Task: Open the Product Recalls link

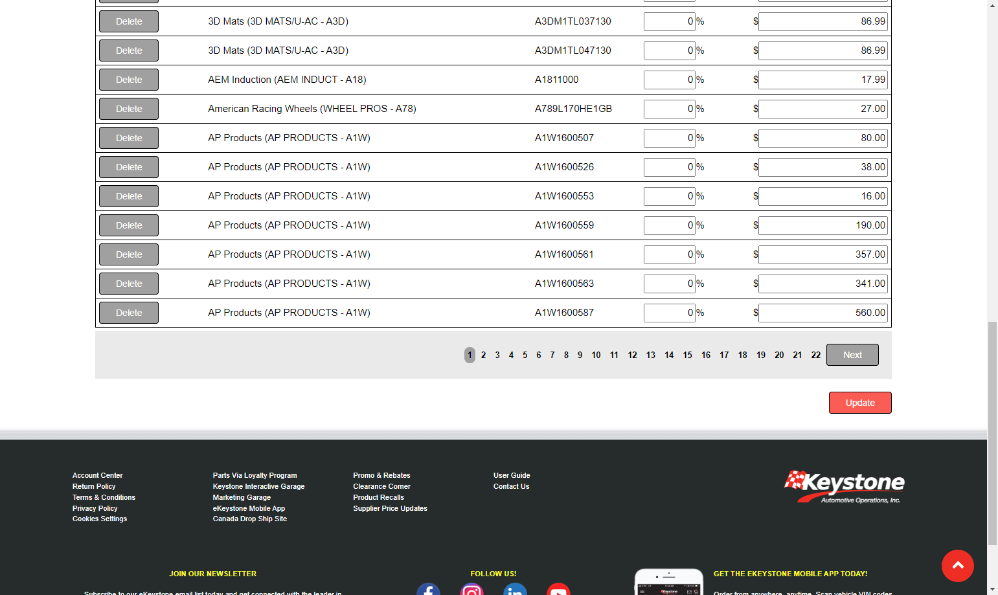Action: 378,497
